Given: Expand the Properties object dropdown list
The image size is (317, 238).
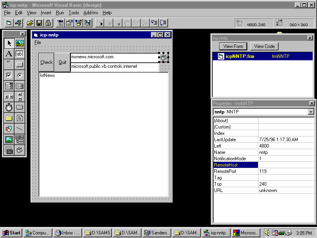Looking at the screenshot, I should [x=311, y=112].
